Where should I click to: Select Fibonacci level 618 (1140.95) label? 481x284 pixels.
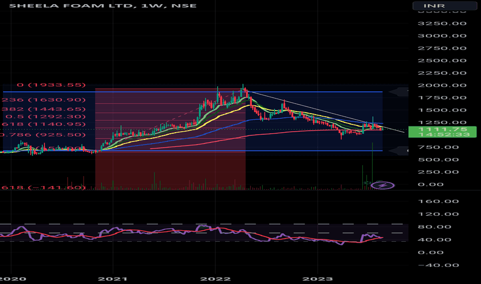coord(43,124)
